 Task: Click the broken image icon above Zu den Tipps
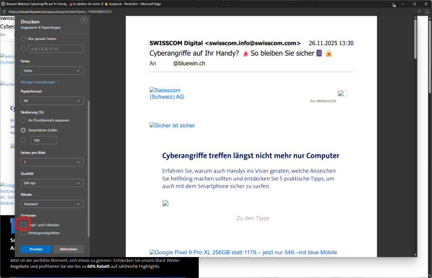166,203
